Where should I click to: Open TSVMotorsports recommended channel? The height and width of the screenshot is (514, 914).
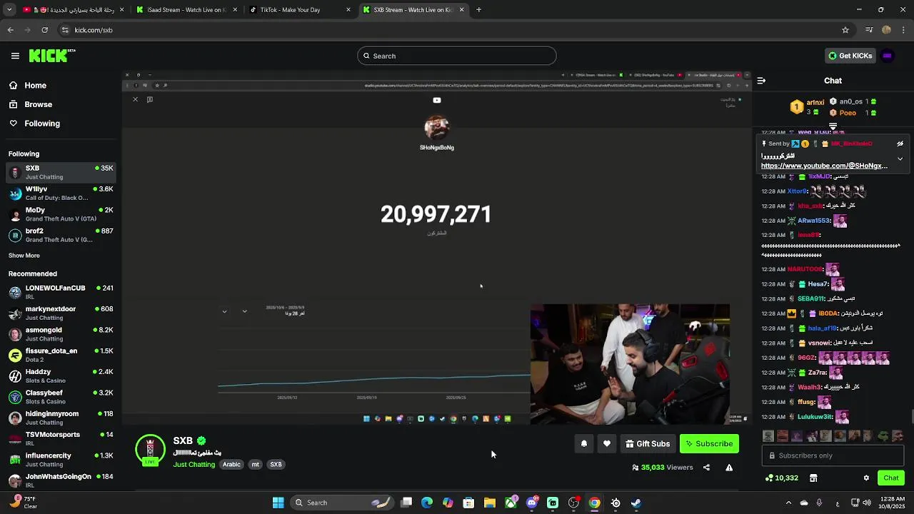pos(61,438)
